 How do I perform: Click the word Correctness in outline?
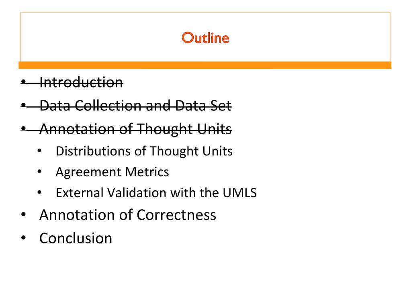(x=176, y=215)
